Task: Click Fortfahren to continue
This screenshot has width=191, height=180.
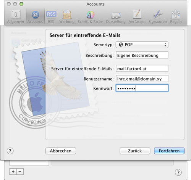Action: pyautogui.click(x=169, y=151)
